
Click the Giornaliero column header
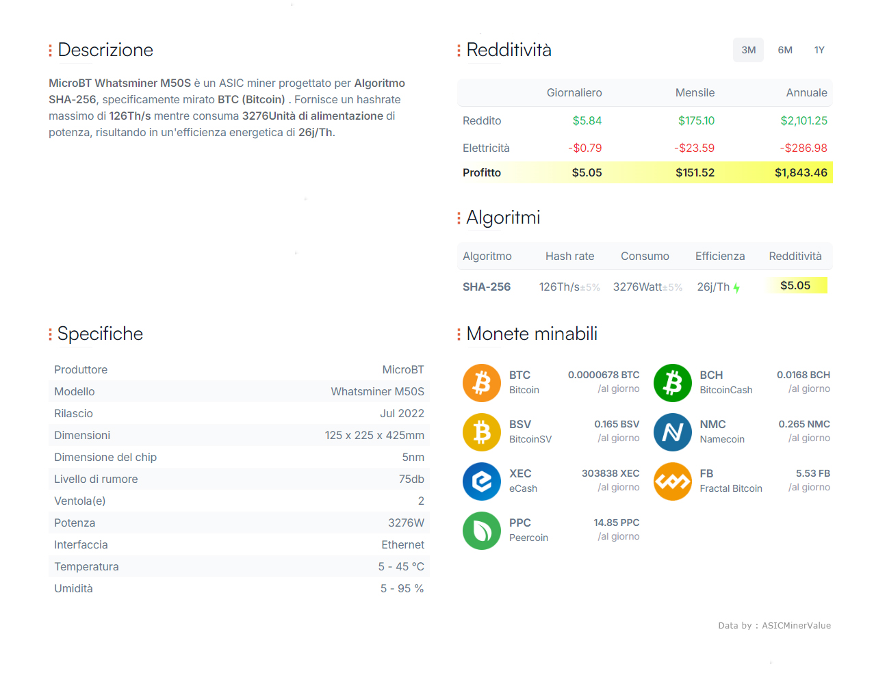[574, 92]
